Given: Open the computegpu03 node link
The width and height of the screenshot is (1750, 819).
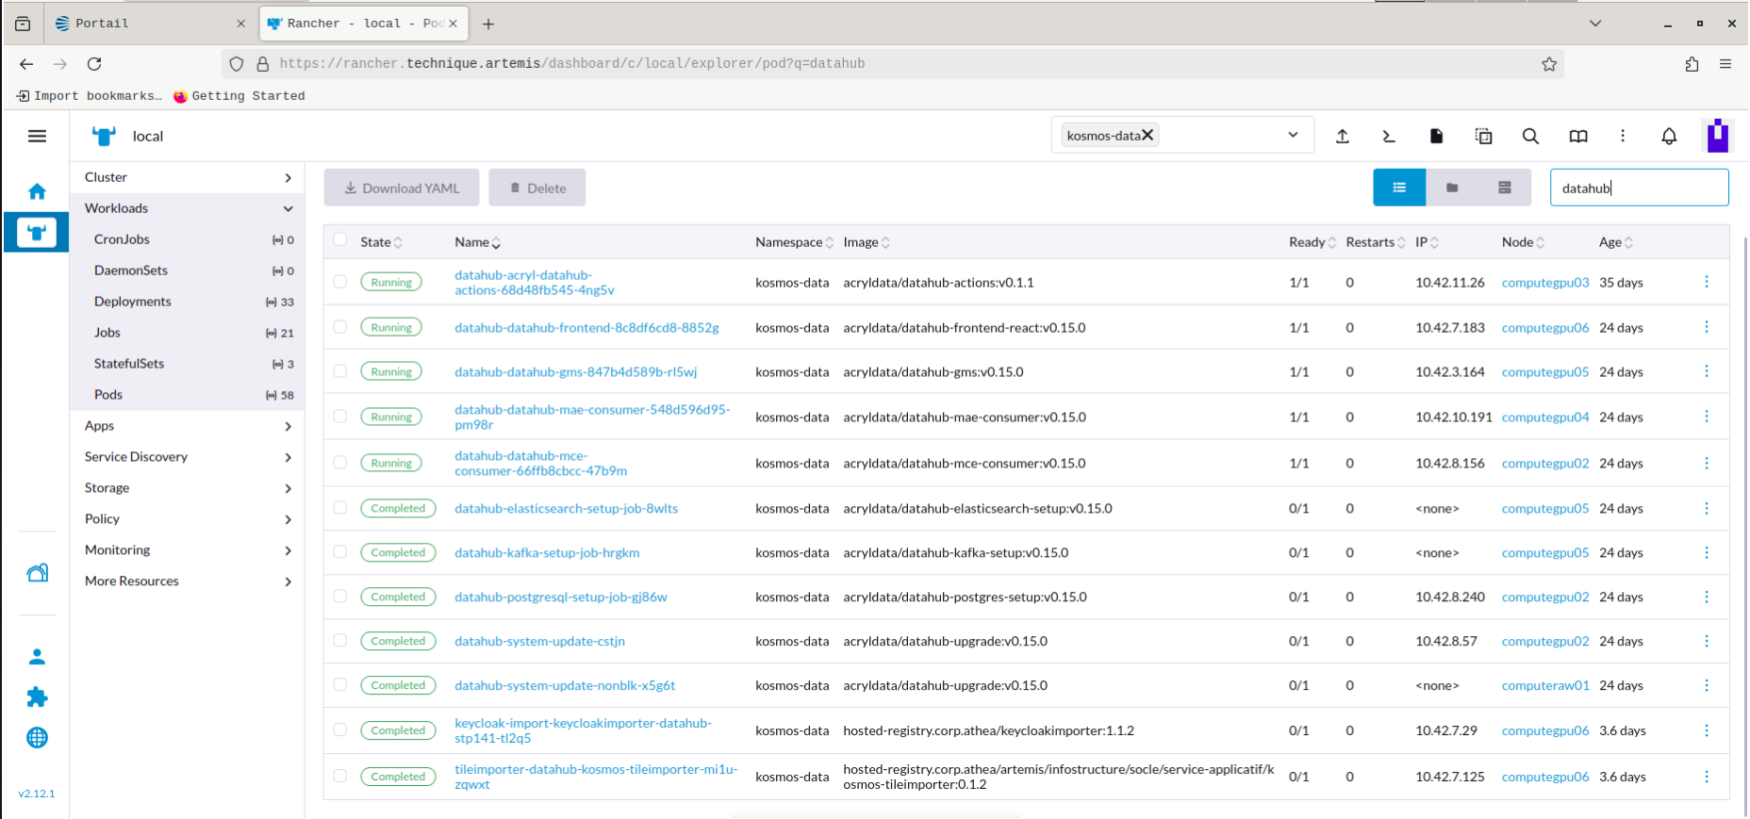Looking at the screenshot, I should (x=1545, y=283).
